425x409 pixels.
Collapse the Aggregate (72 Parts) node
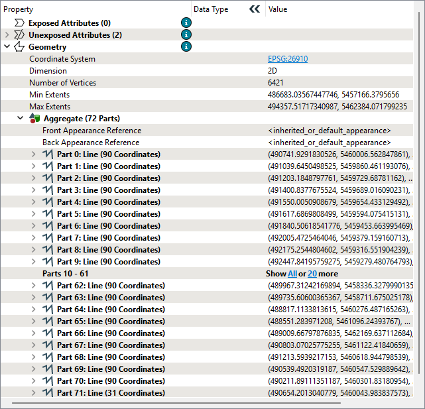[x=20, y=119]
